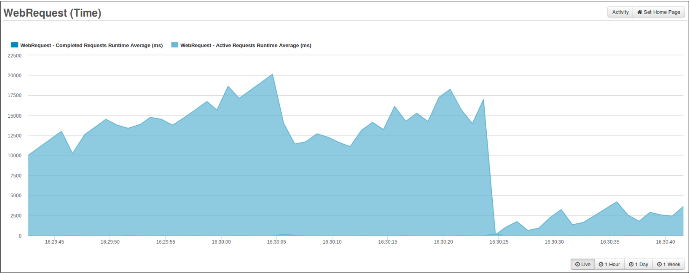Click the Active Requests Runtime Average legend label
690x273 pixels.
pos(246,46)
